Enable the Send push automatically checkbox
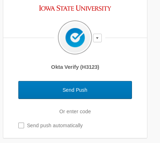The image size is (160, 143). coord(21,125)
